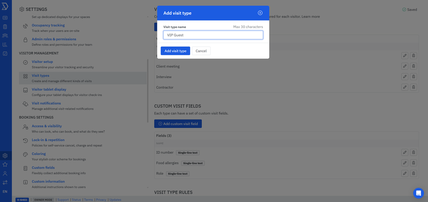Open the Support link in footer
The image size is (428, 202).
pyautogui.click(x=63, y=199)
